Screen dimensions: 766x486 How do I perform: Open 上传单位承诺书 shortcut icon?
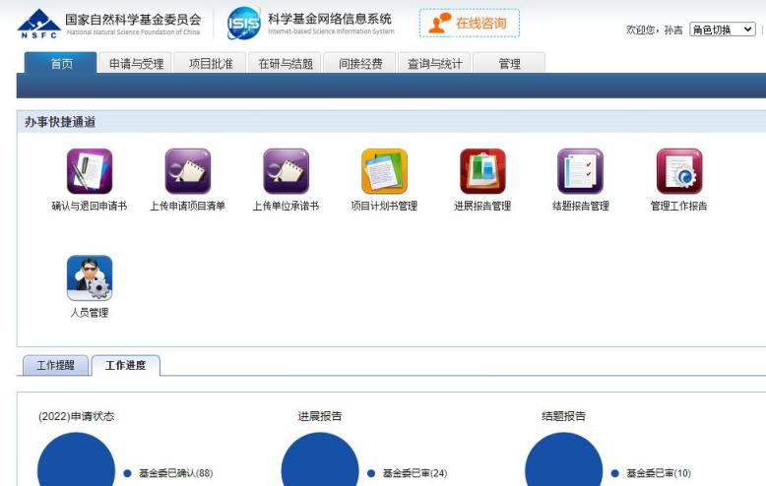(286, 172)
